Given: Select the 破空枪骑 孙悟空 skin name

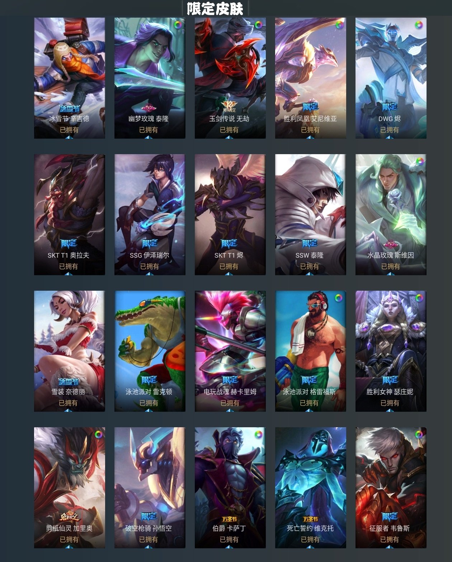Looking at the screenshot, I should pos(149,528).
